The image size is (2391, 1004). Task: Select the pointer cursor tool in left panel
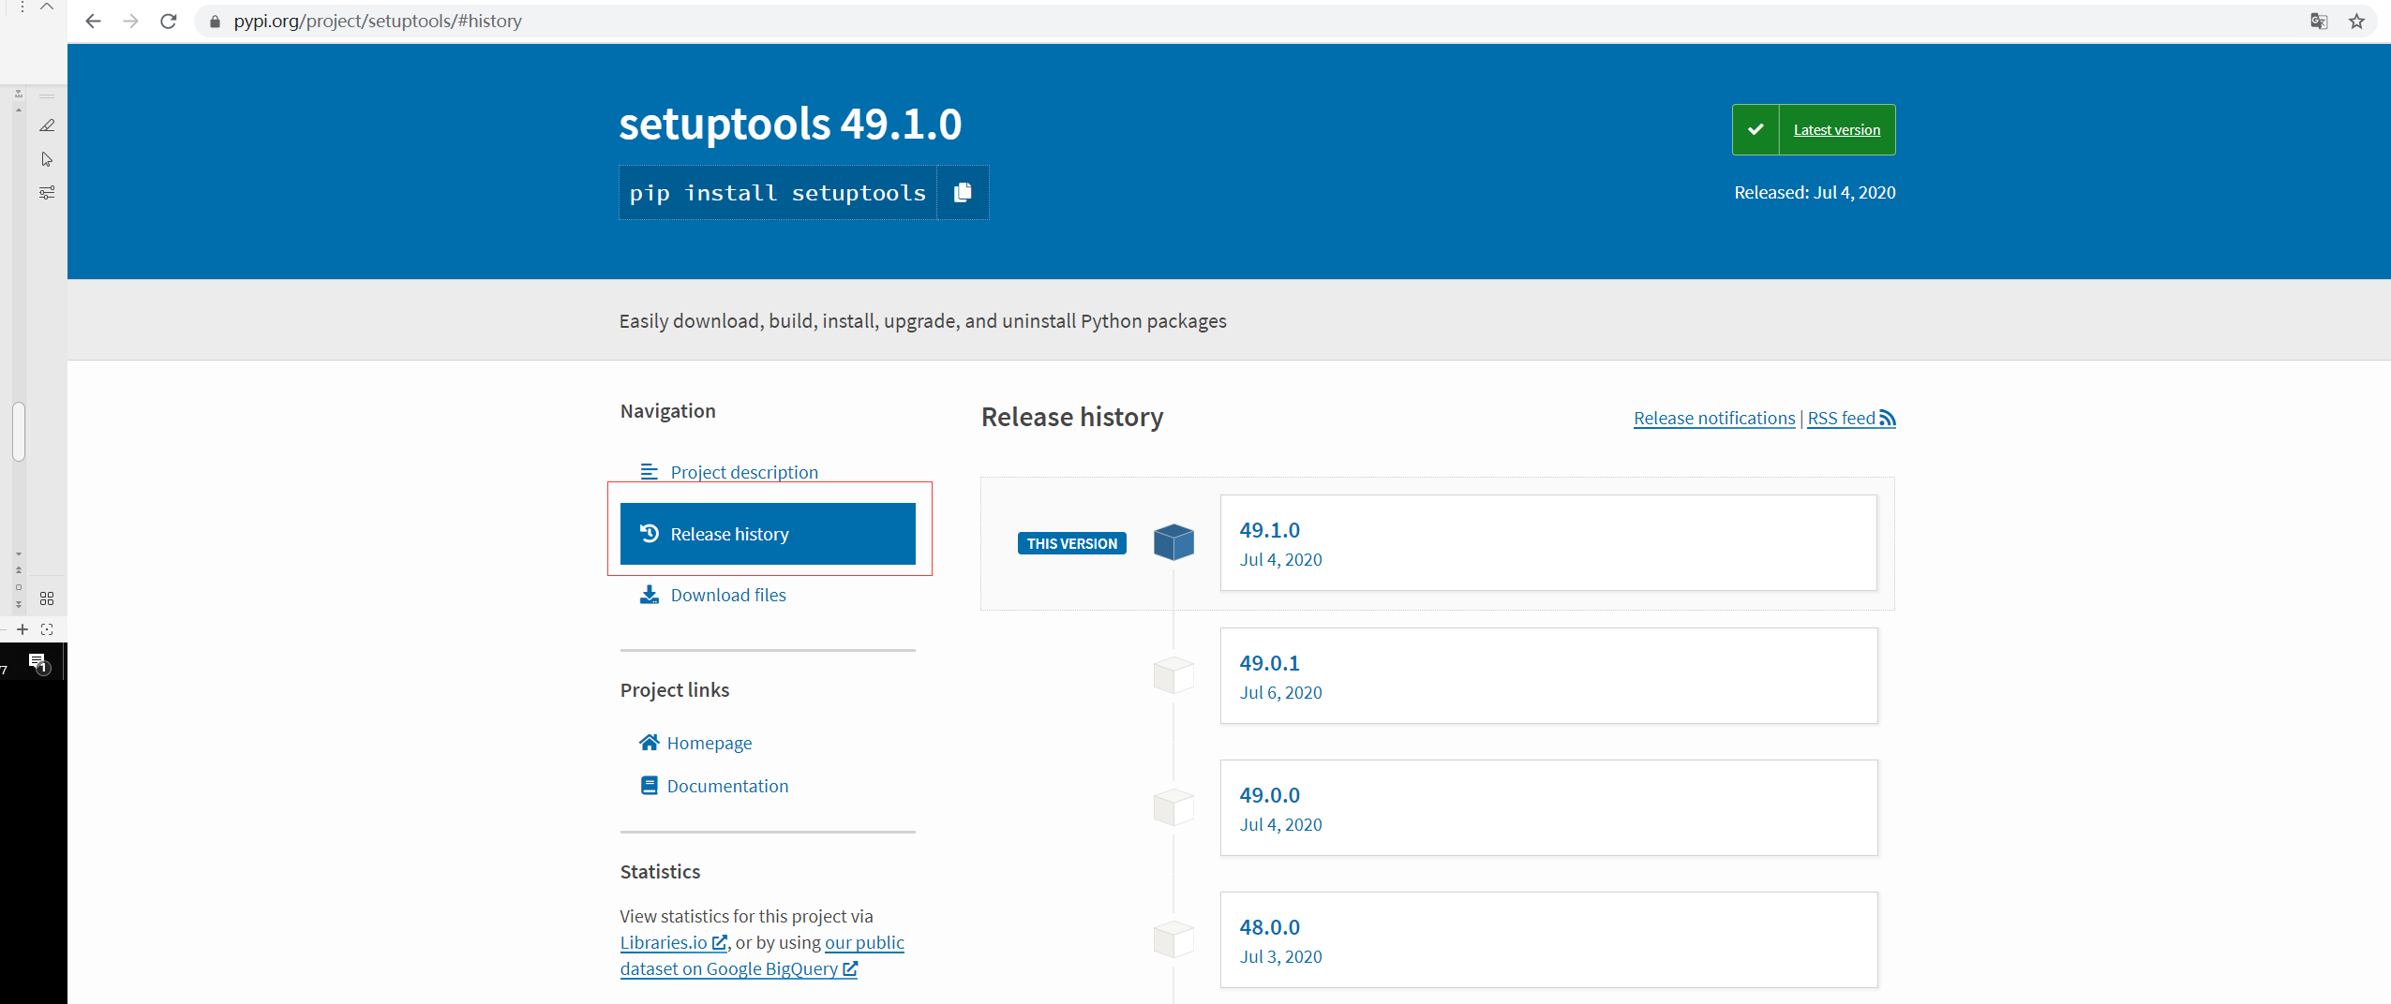coord(47,159)
